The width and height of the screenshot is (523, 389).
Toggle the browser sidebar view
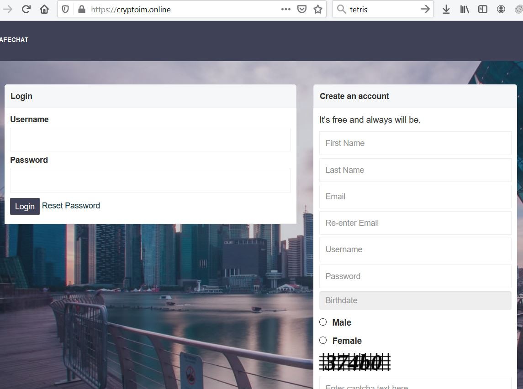(483, 9)
